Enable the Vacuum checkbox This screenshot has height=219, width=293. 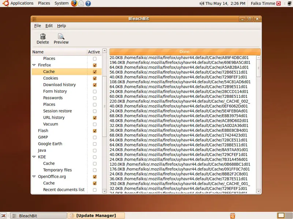(x=95, y=124)
